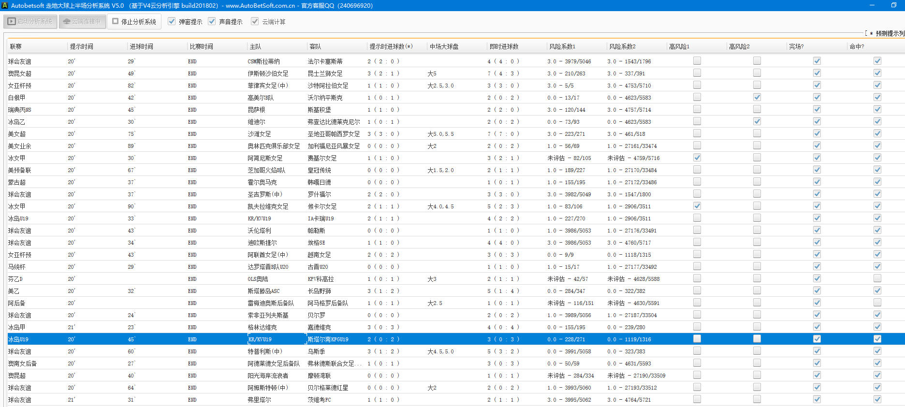Check 命中? box for OLS奥陆 row
905x407 pixels.
(x=877, y=278)
